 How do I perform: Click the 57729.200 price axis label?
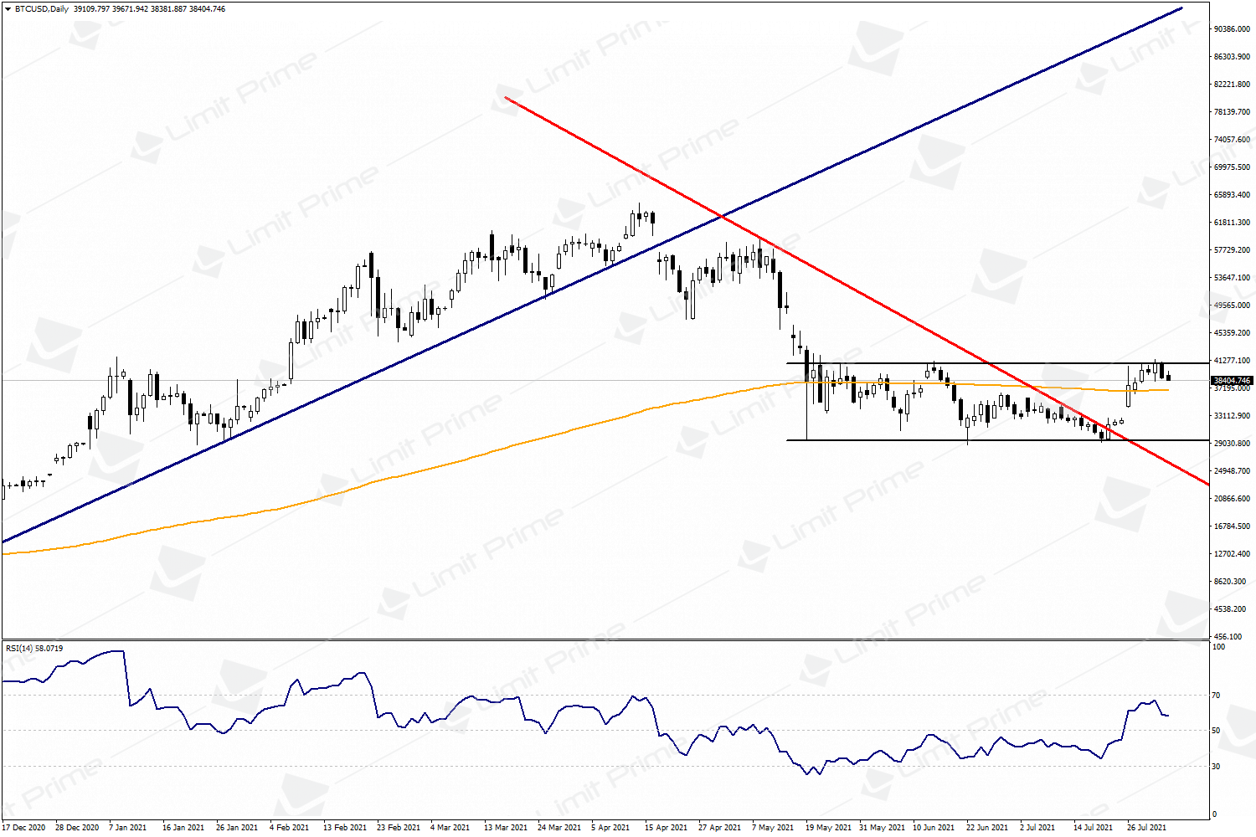tap(1233, 250)
